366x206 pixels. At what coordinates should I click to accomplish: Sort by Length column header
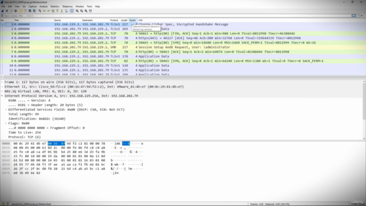(x=124, y=21)
